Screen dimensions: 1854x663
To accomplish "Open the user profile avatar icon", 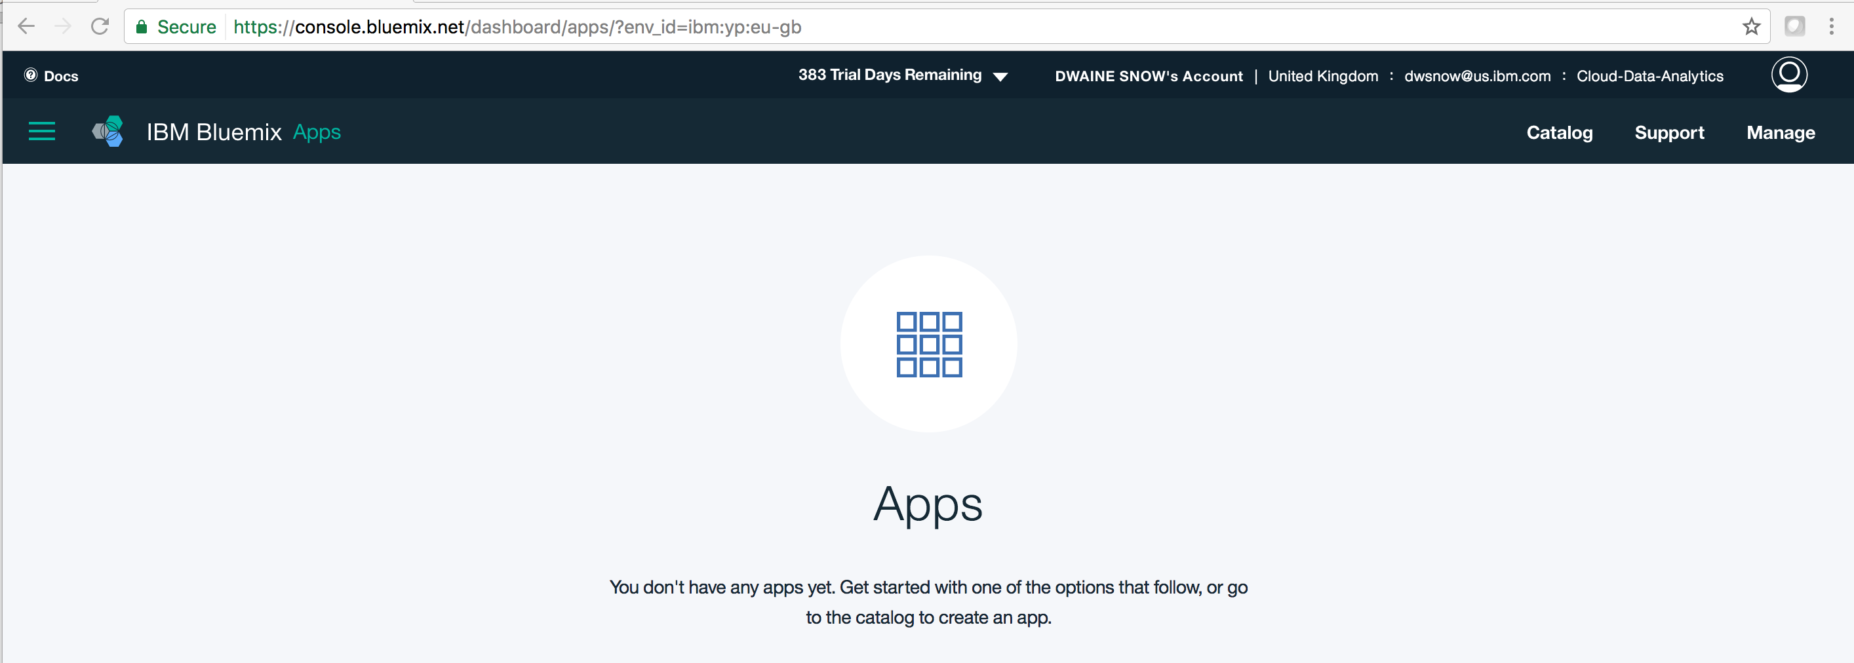I will click(x=1789, y=75).
